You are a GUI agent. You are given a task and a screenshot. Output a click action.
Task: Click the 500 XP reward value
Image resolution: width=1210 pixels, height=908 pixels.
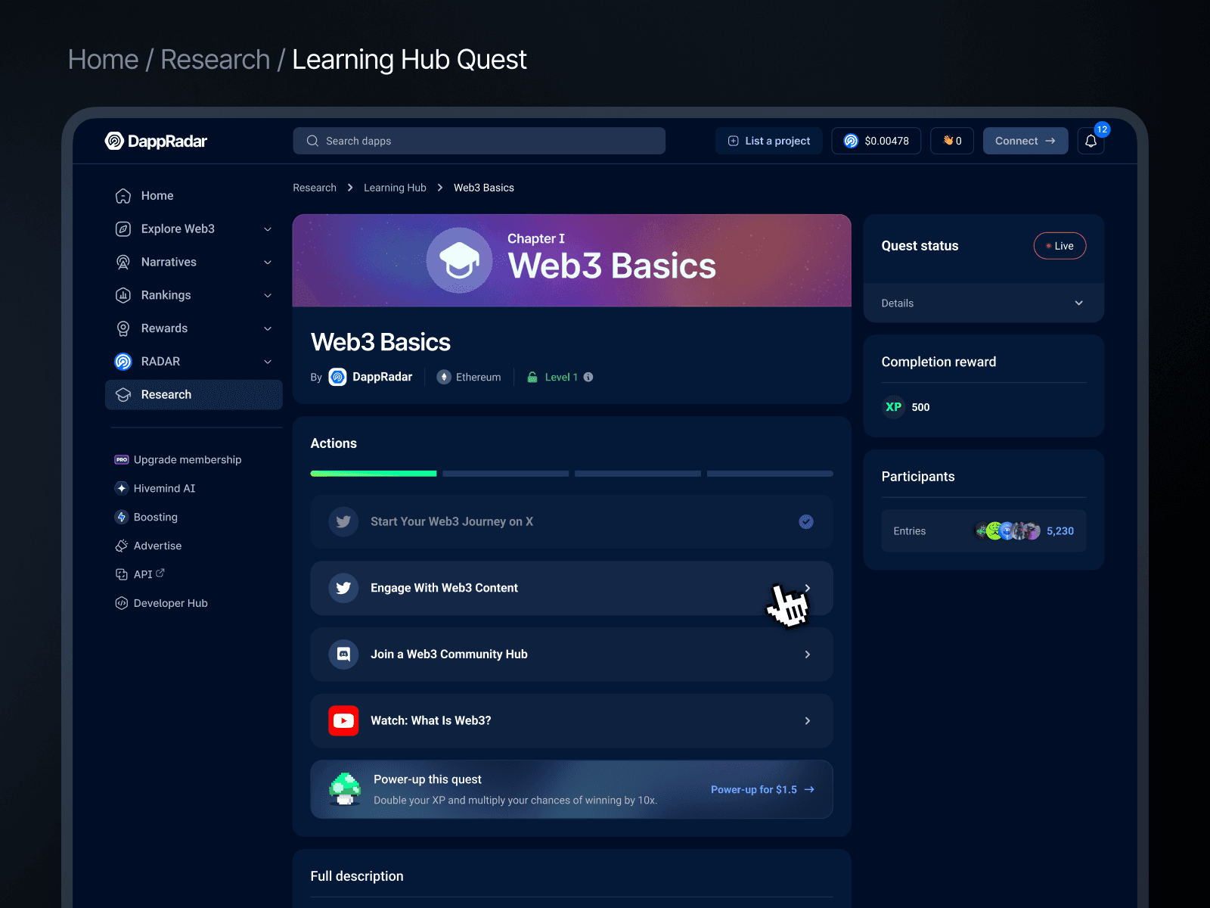coord(920,407)
